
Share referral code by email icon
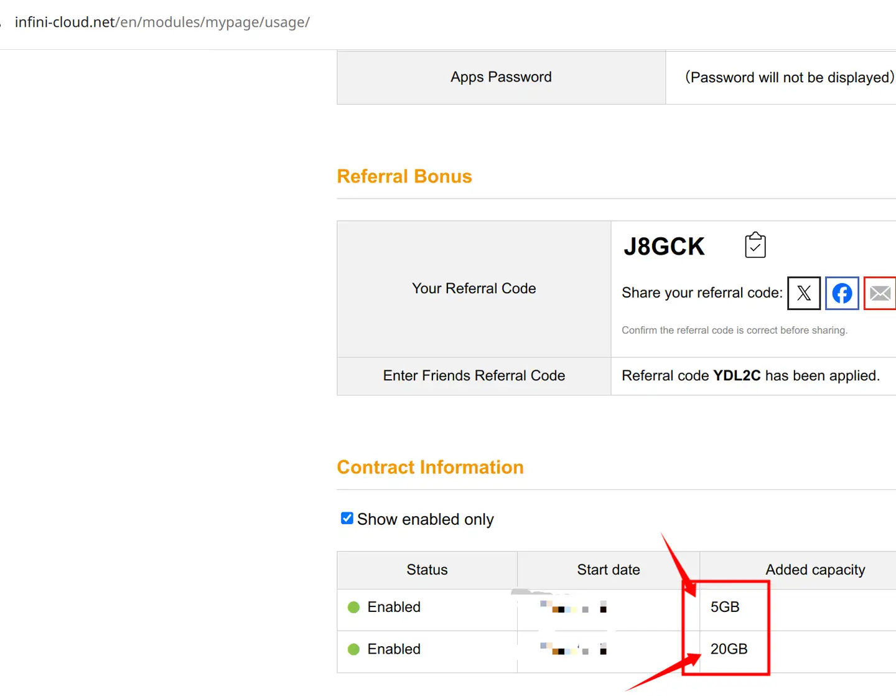coord(880,293)
